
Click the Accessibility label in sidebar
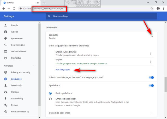click(x=17, y=99)
